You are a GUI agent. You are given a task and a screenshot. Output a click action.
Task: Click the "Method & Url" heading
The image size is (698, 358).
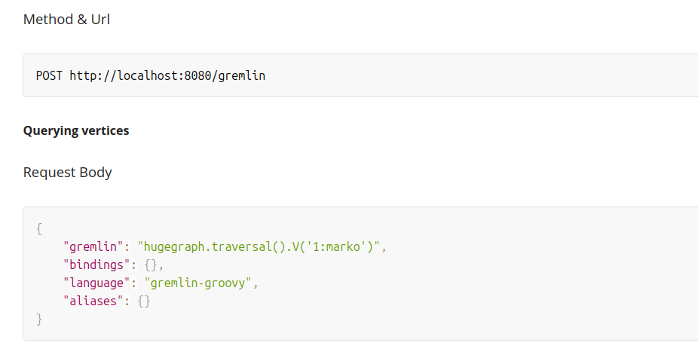pyautogui.click(x=66, y=20)
